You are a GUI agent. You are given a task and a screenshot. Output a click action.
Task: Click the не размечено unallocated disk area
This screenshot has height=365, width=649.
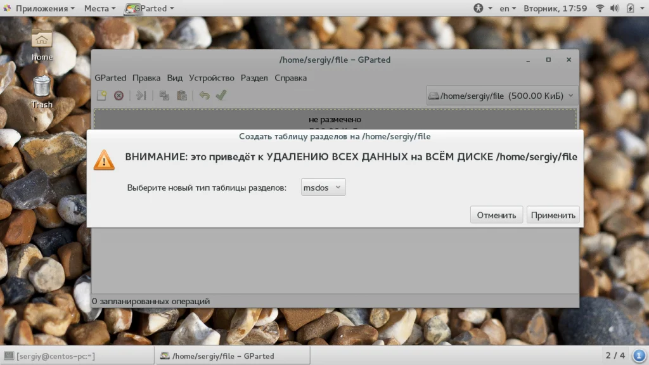(x=335, y=119)
